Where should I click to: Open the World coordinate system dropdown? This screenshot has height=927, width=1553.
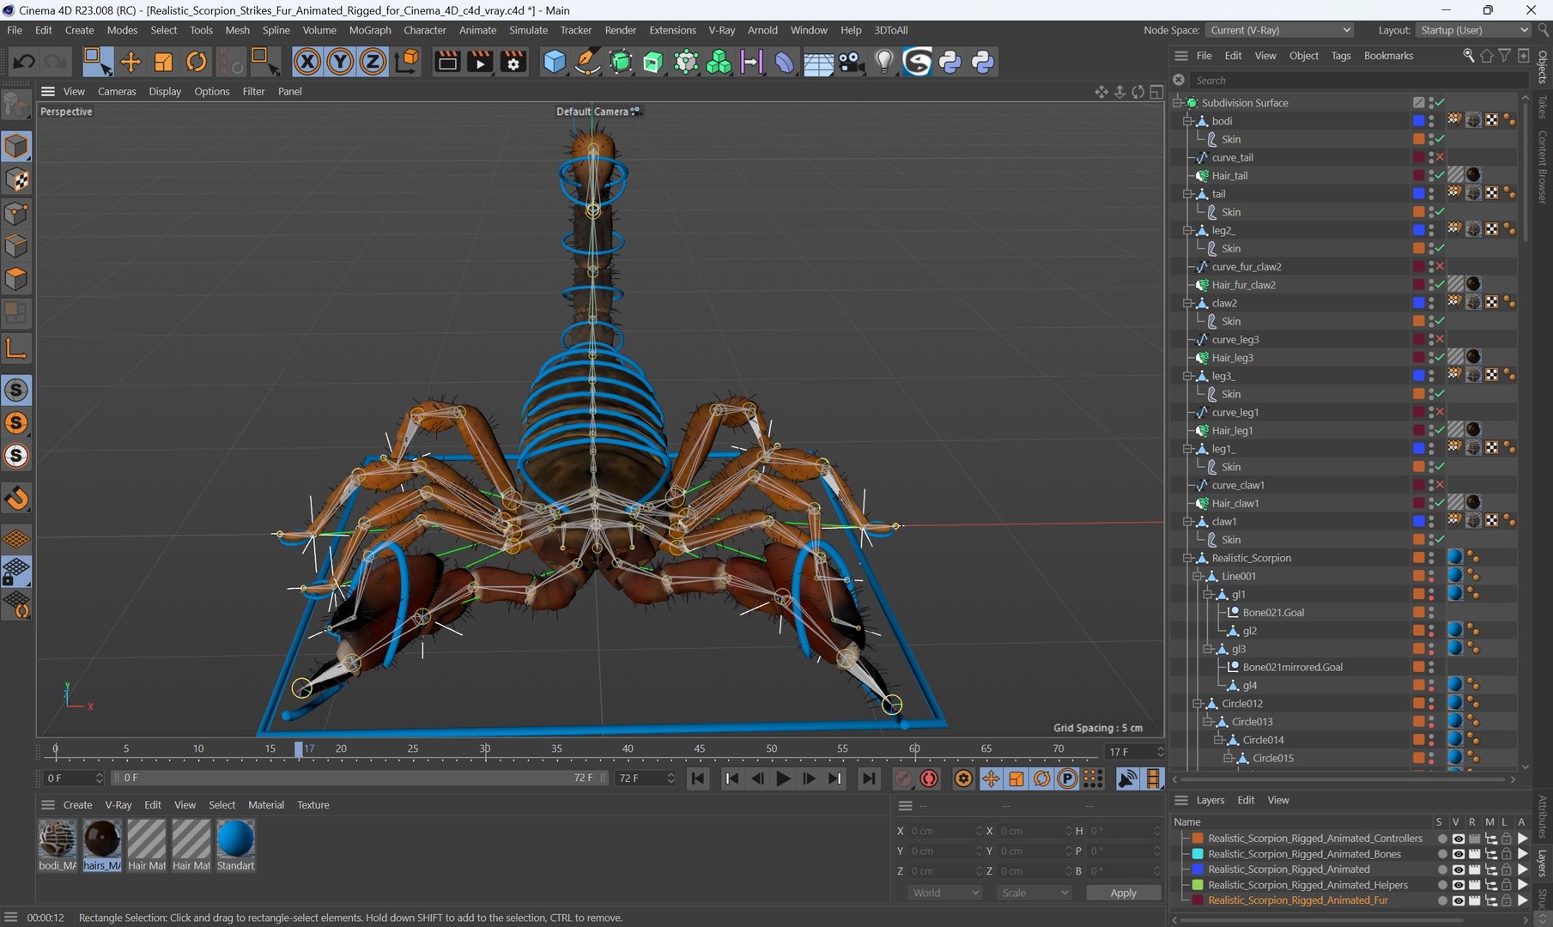(944, 893)
